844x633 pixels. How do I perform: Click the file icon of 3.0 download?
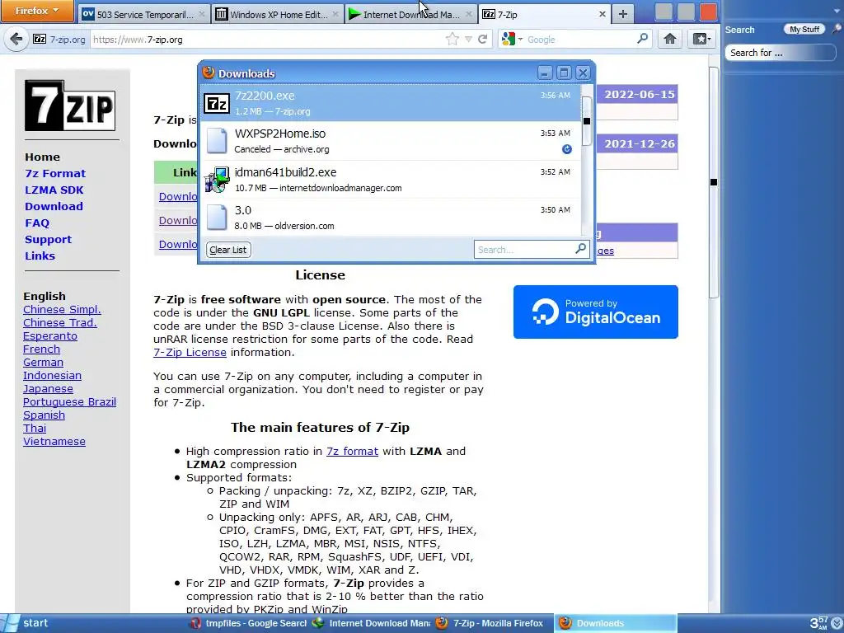[217, 217]
